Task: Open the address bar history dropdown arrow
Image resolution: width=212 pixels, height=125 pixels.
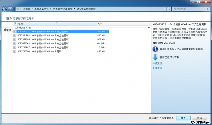Action: [x=165, y=9]
